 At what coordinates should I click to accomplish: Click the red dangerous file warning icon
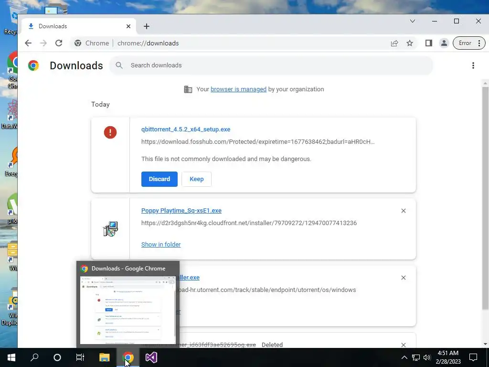(110, 132)
